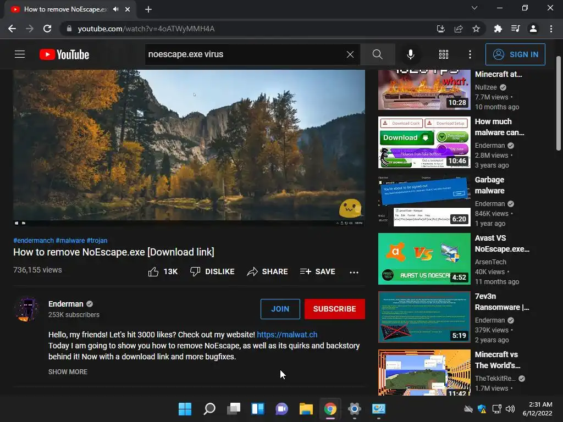Click the install app icon in address bar

(440, 29)
